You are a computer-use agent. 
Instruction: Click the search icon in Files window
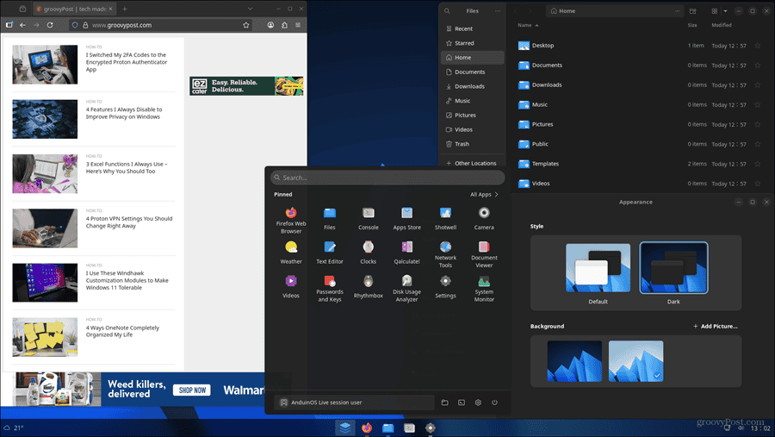(447, 11)
